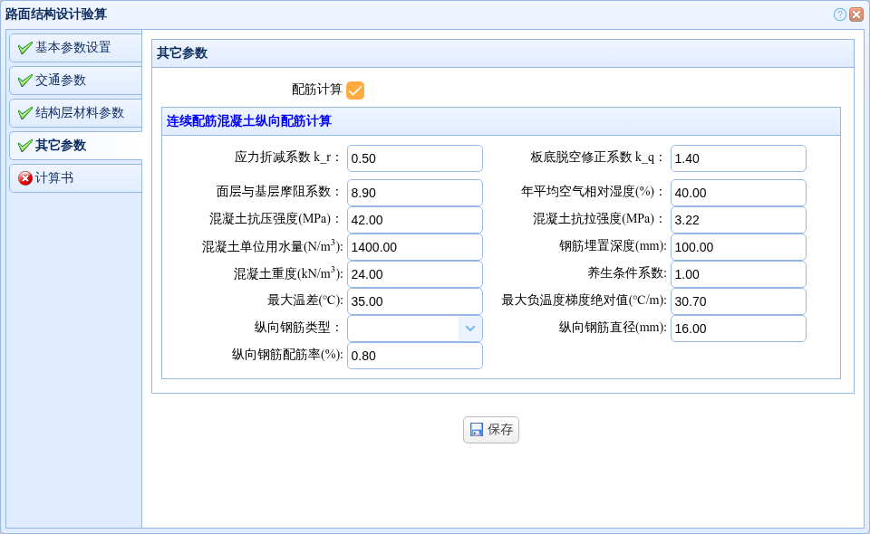Focus 钢筋埋置深度 input field
This screenshot has width=870, height=534.
tap(739, 247)
